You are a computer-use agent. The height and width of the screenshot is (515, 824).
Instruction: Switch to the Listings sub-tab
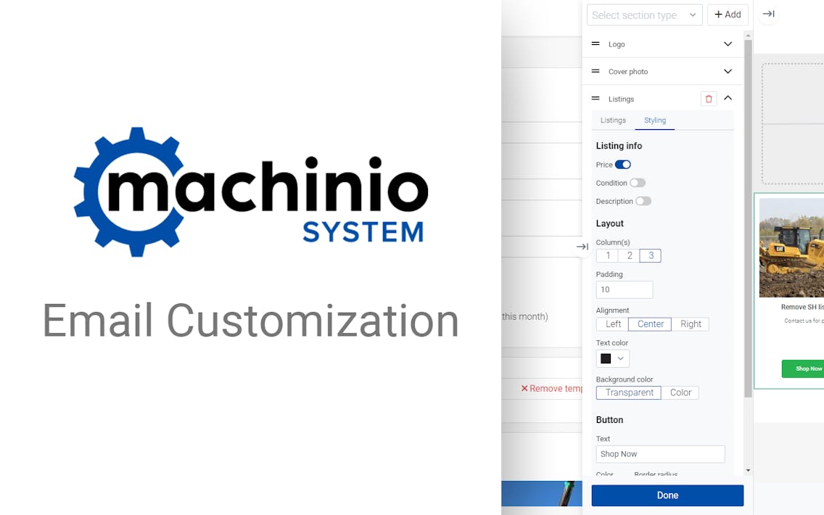[613, 120]
